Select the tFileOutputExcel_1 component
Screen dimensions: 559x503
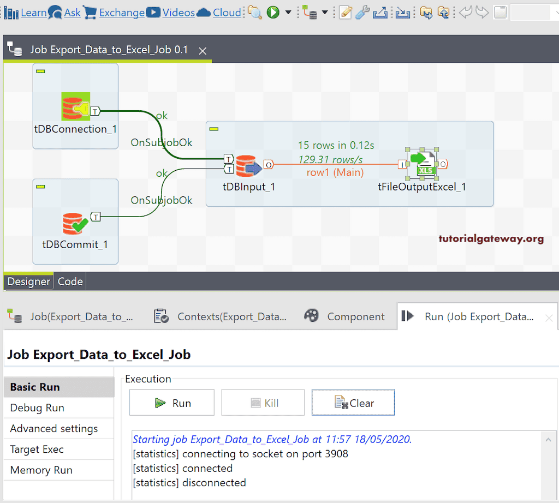[422, 164]
